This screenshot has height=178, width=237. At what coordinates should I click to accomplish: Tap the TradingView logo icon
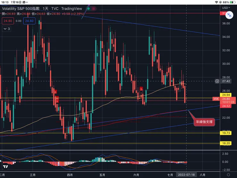pyautogui.click(x=5, y=167)
